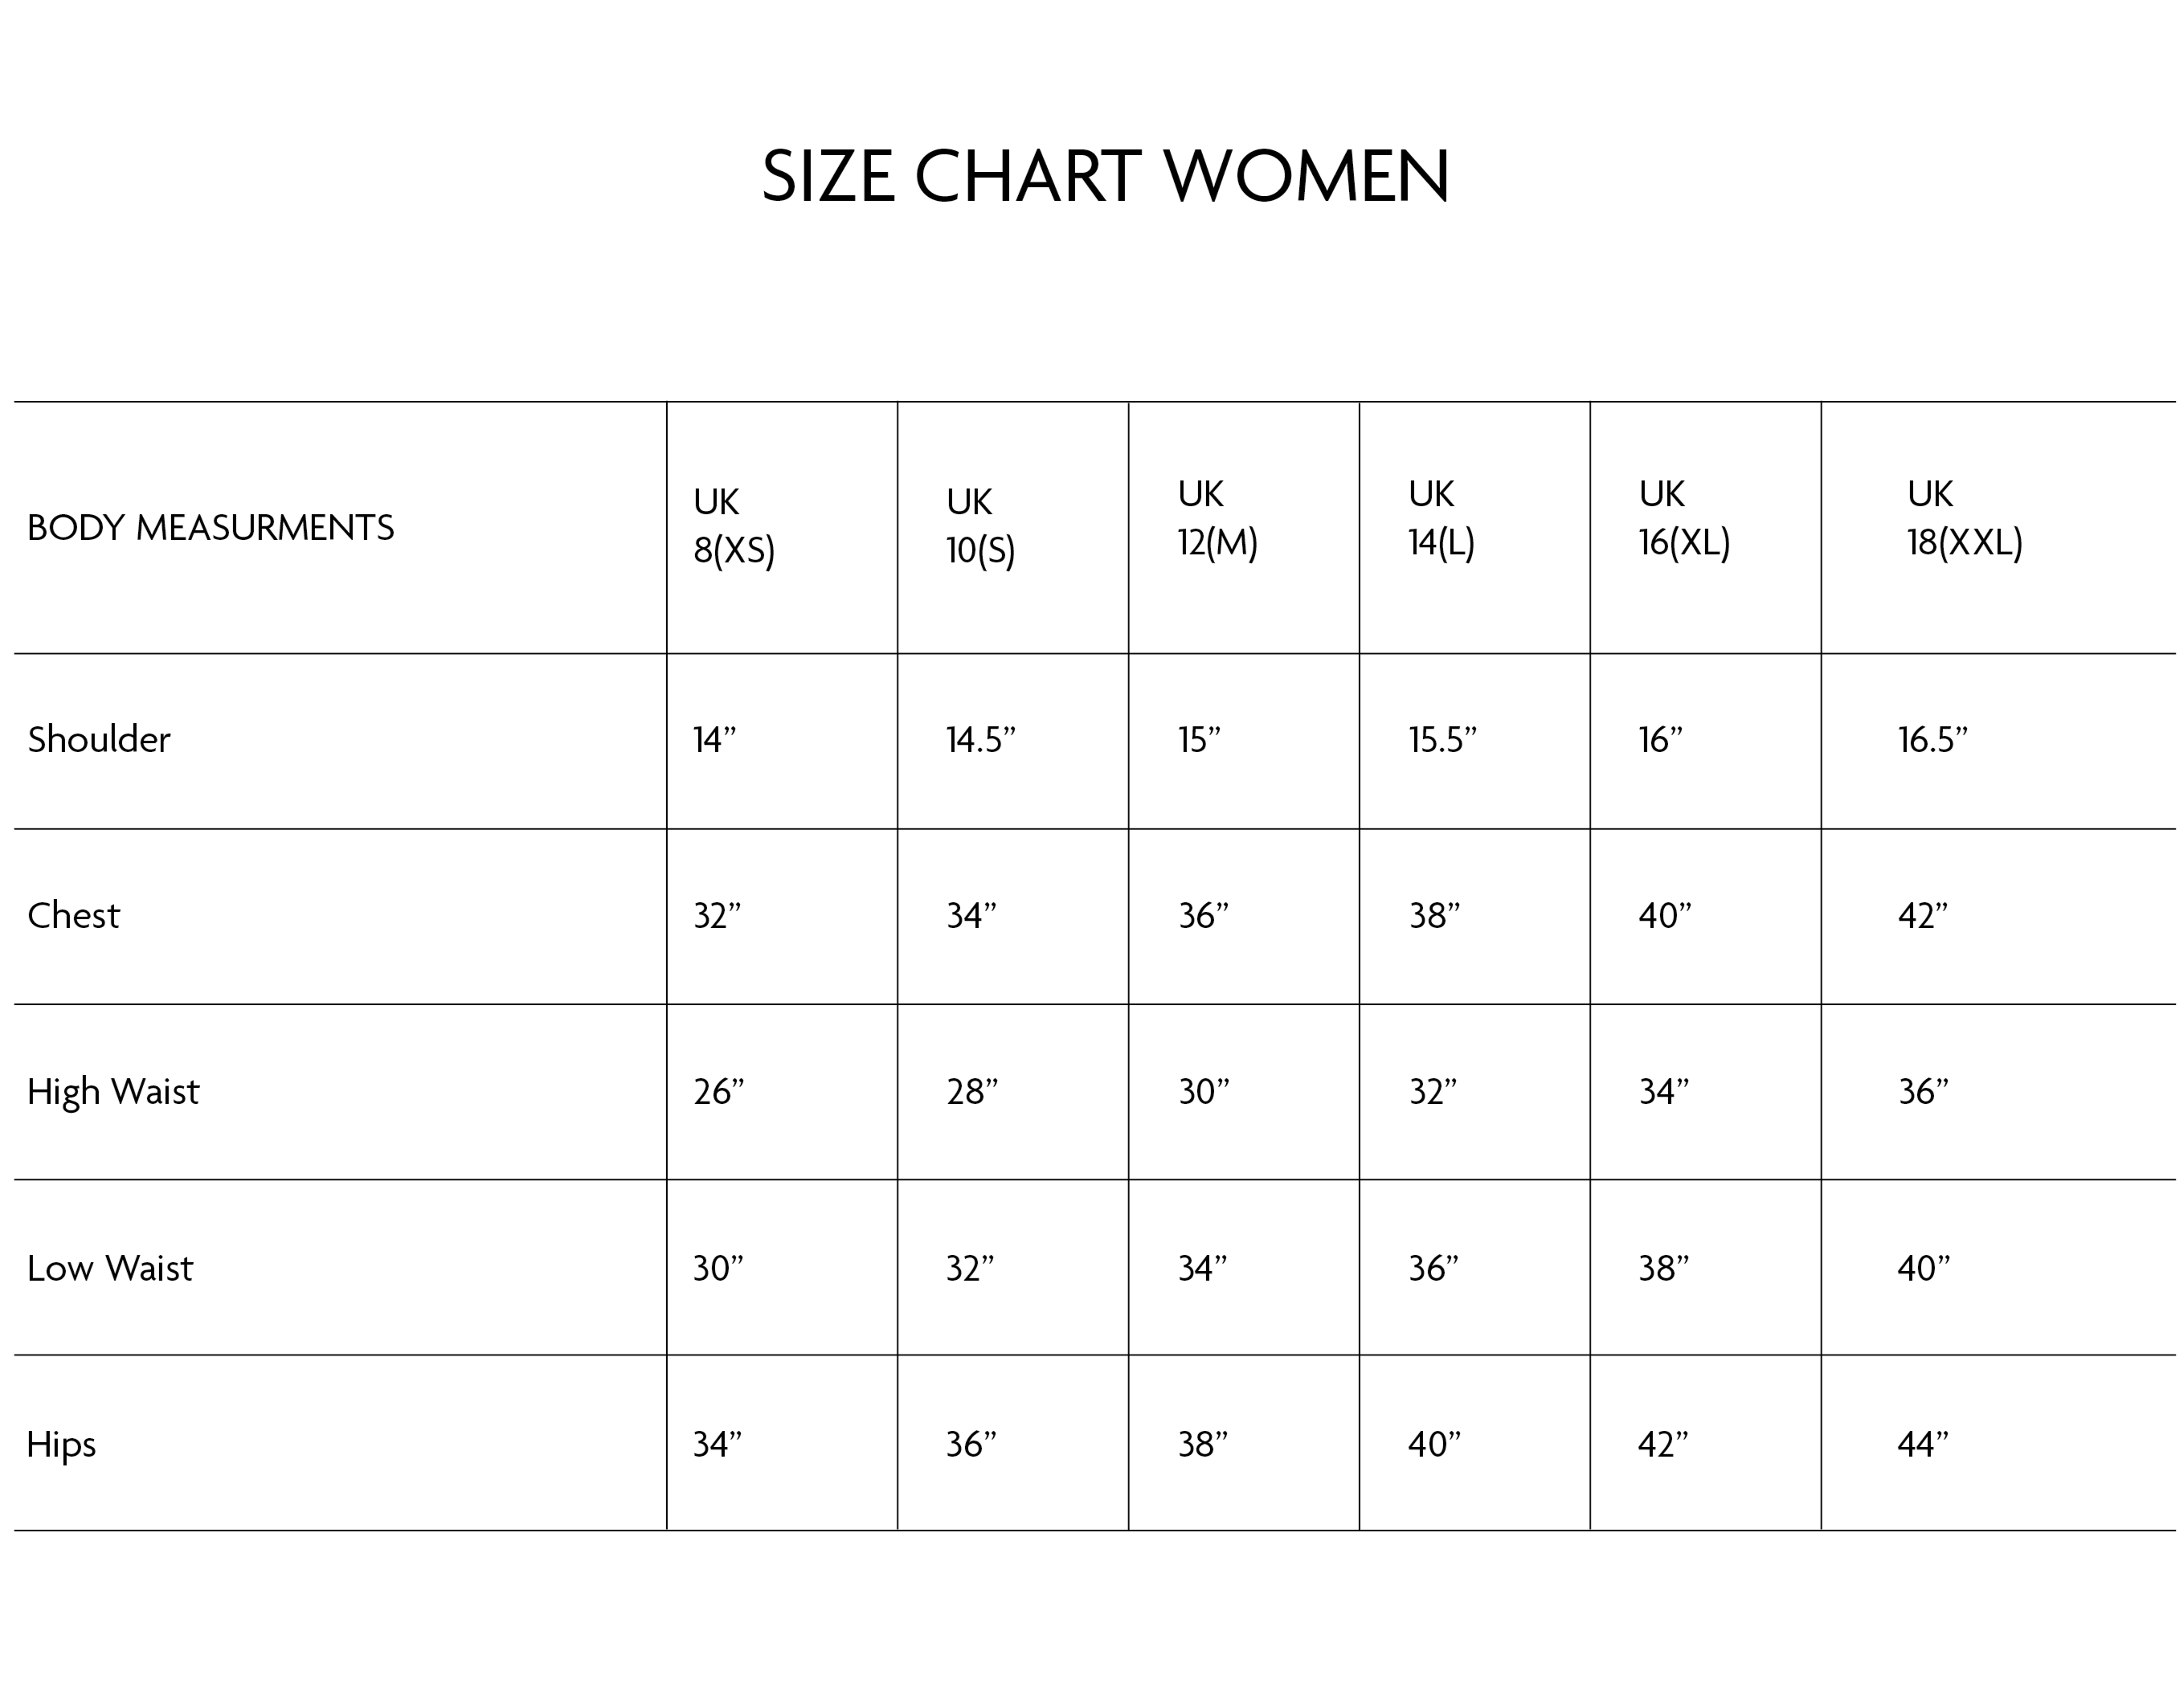Screen dimensions: 2184x1688
Task: Select the UK 12(M) column header
Action: [x=1217, y=518]
